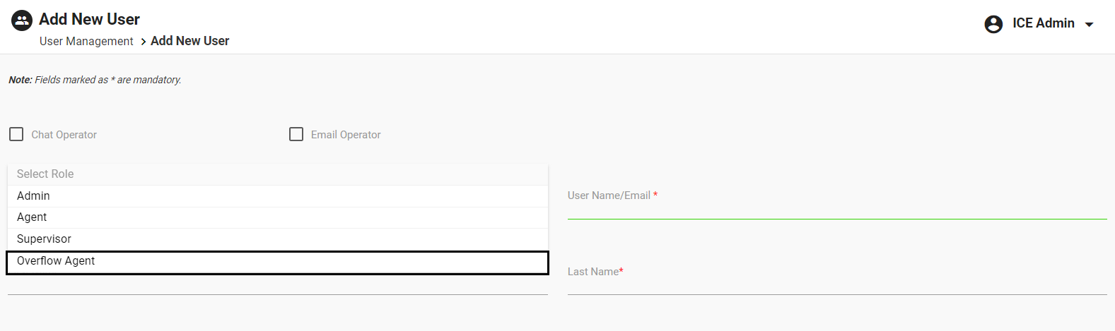Image resolution: width=1115 pixels, height=331 pixels.
Task: Click the Email Operator label text
Action: 346,135
